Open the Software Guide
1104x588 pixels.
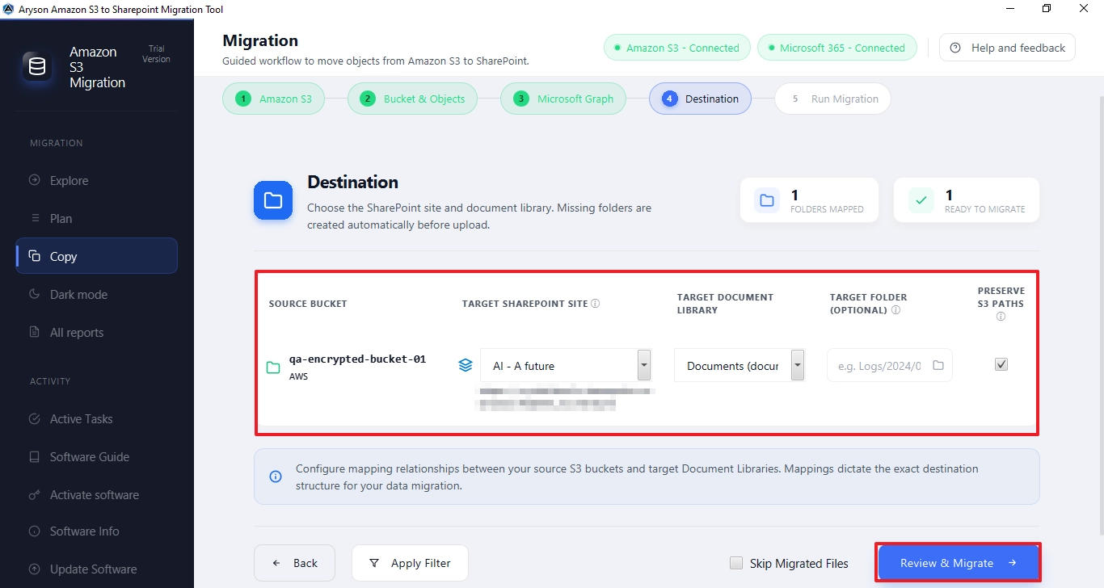[x=96, y=456]
